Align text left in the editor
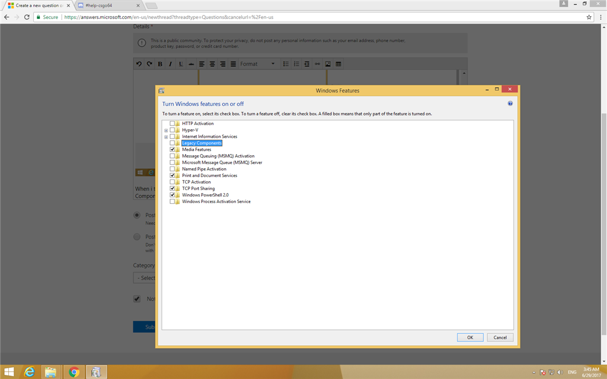 (x=202, y=64)
